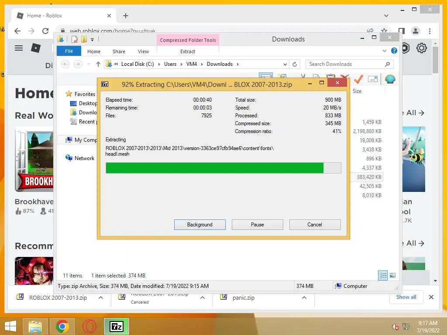Open the Chrome side panel icon
The image size is (447, 335).
pos(402,31)
